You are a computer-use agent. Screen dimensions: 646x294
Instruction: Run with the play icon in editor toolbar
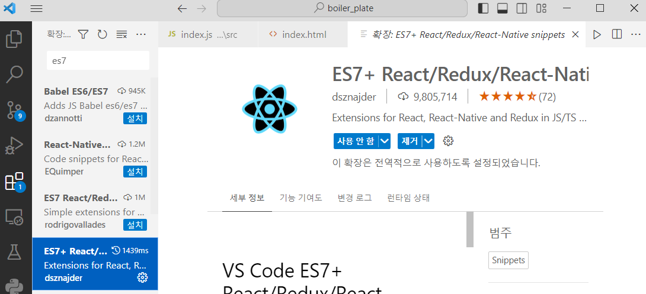(x=597, y=34)
